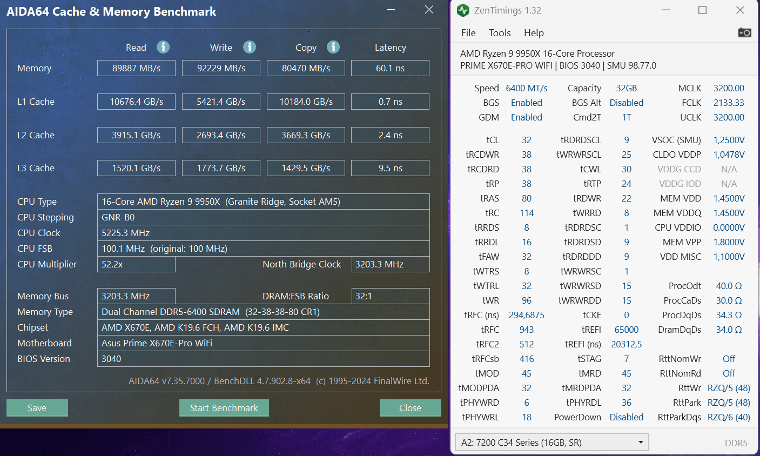Click the RttParkDqs value RZQ/6 (40)
760x456 pixels.
(729, 417)
